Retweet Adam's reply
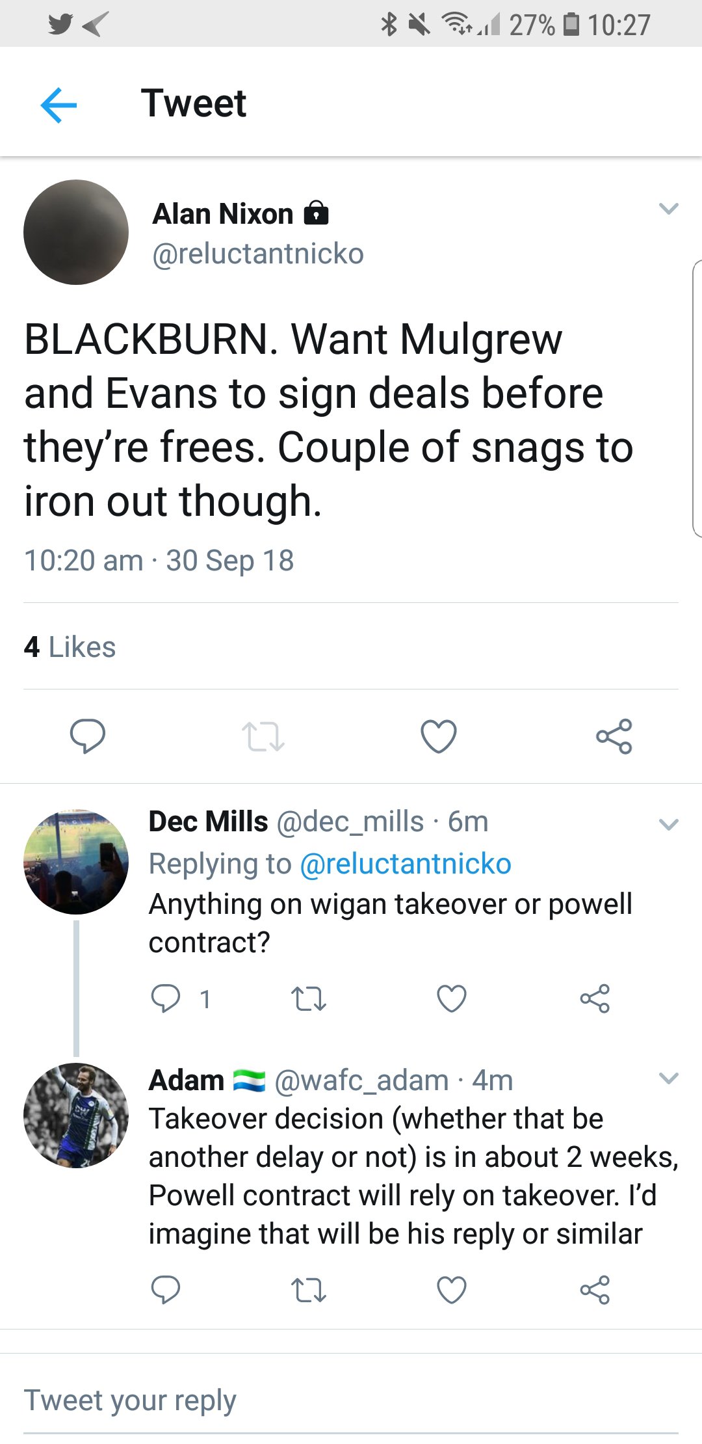Image resolution: width=702 pixels, height=1444 pixels. pos(309,1290)
